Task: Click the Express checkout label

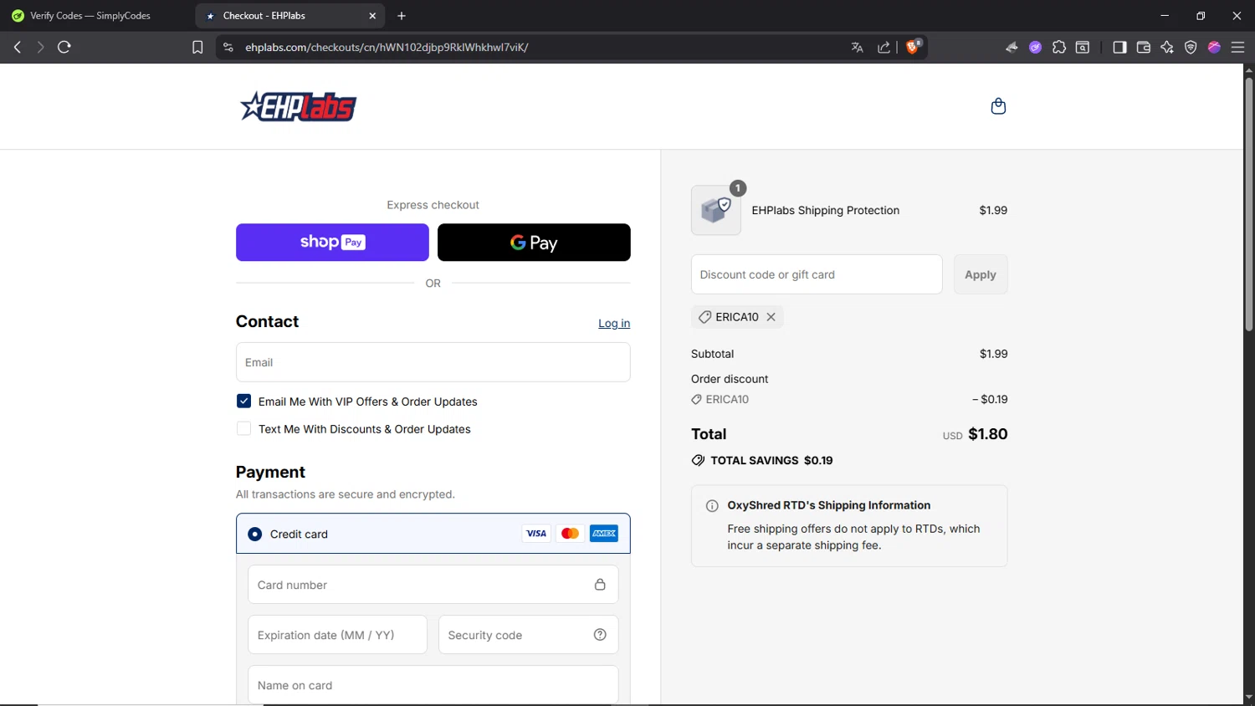Action: (x=433, y=205)
